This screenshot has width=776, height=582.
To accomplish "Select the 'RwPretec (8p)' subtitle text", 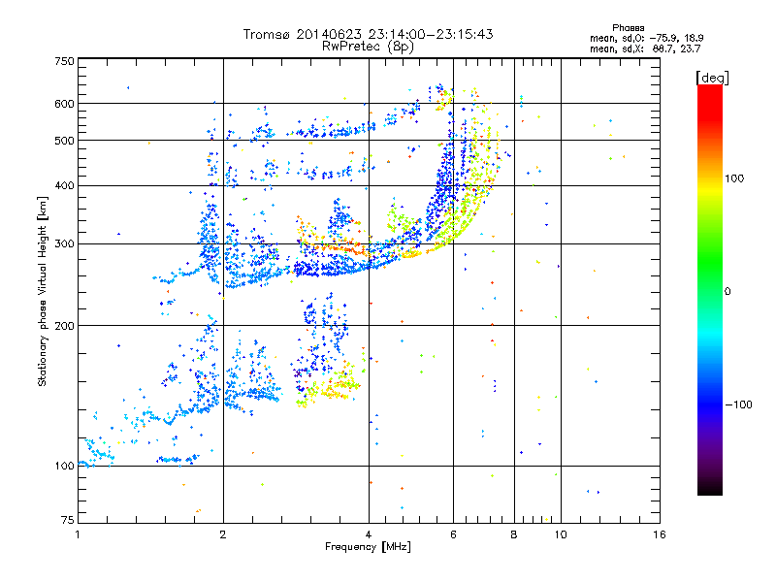I will 368,47.
